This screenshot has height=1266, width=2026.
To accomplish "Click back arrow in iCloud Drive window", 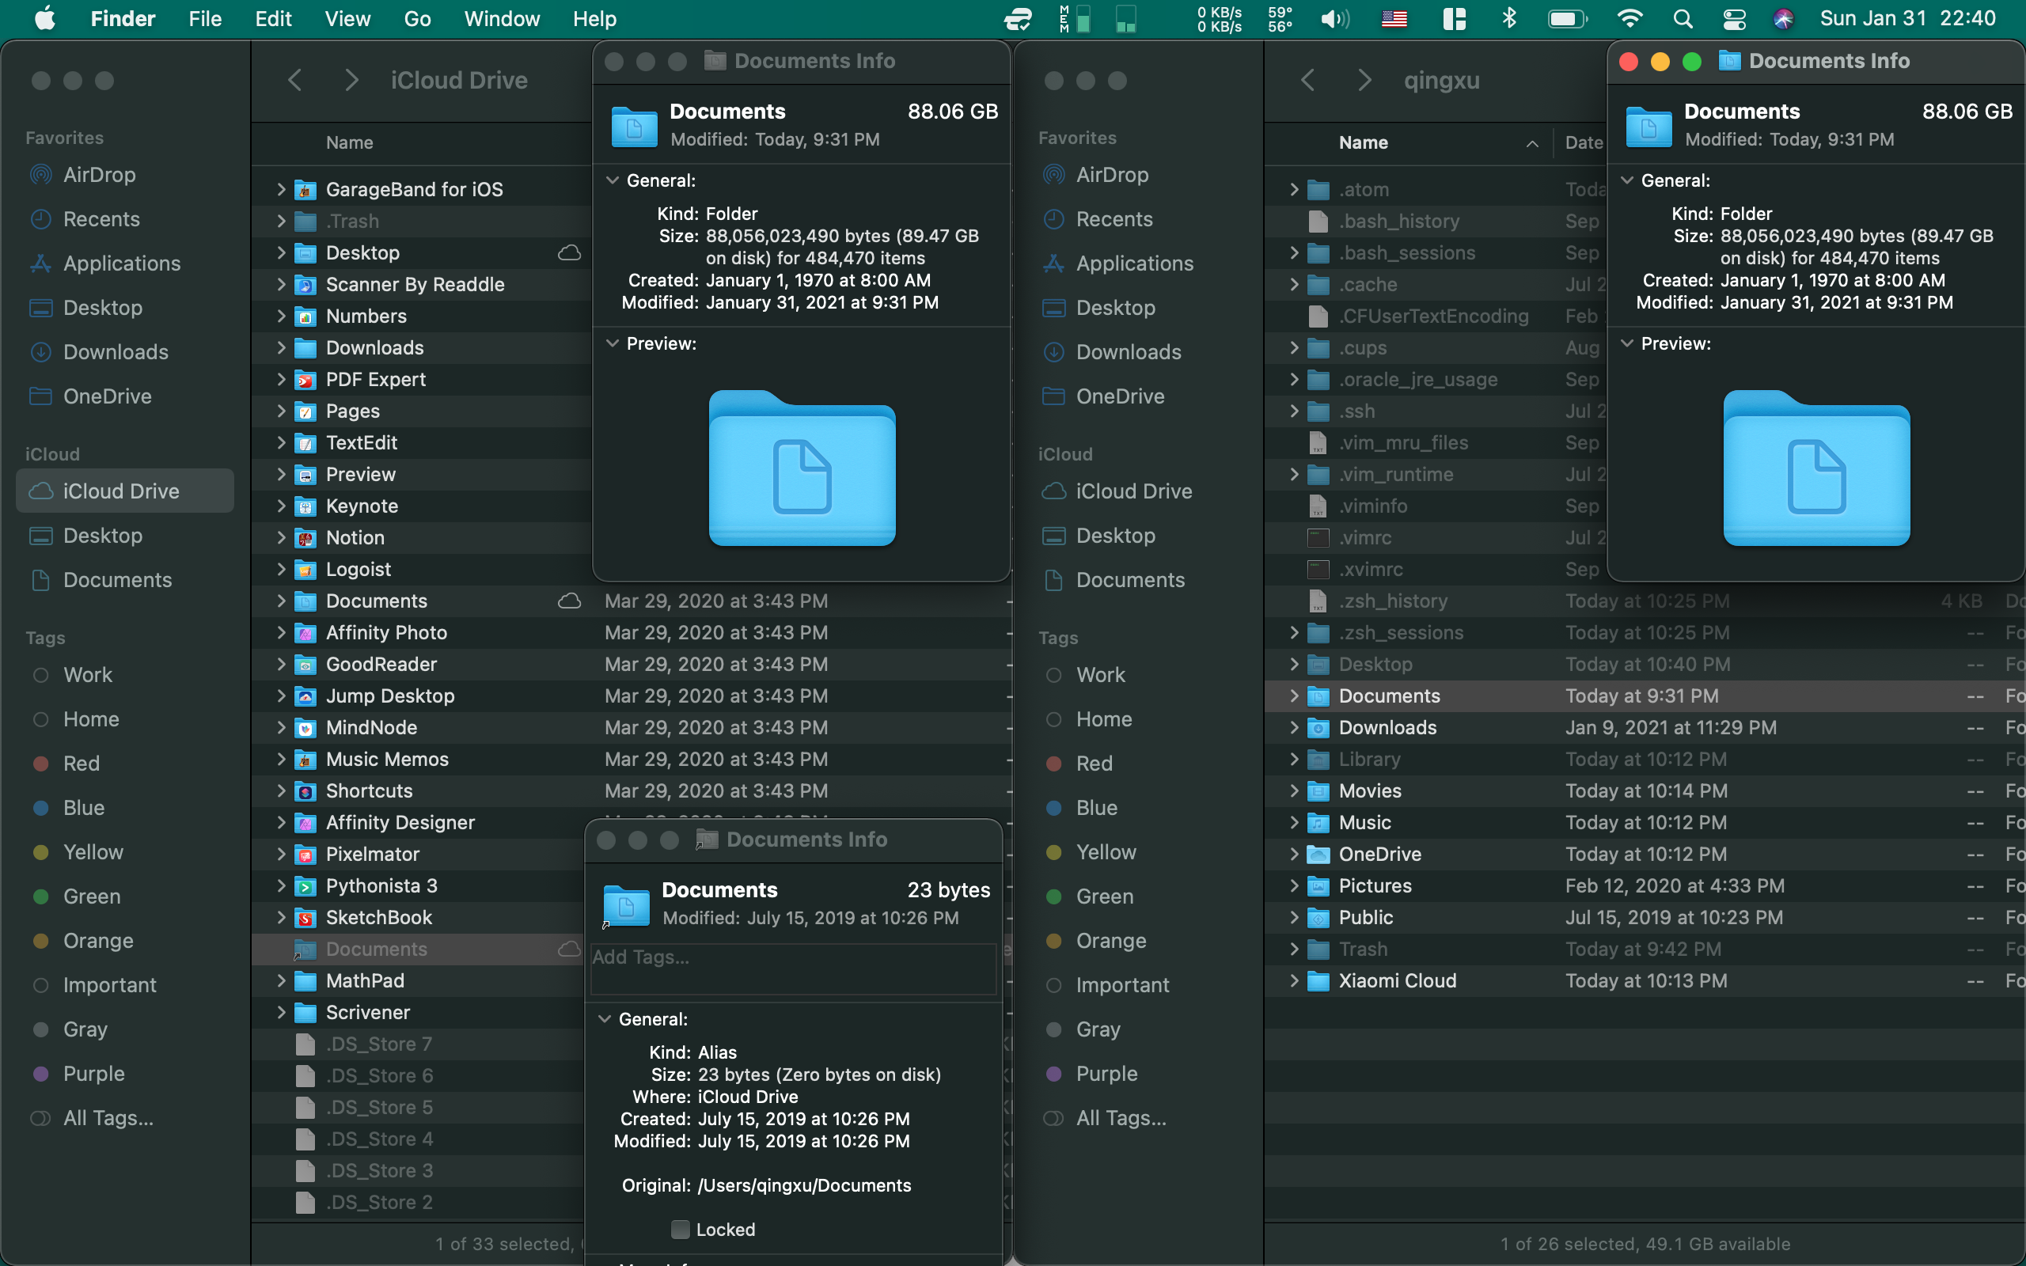I will pyautogui.click(x=294, y=81).
